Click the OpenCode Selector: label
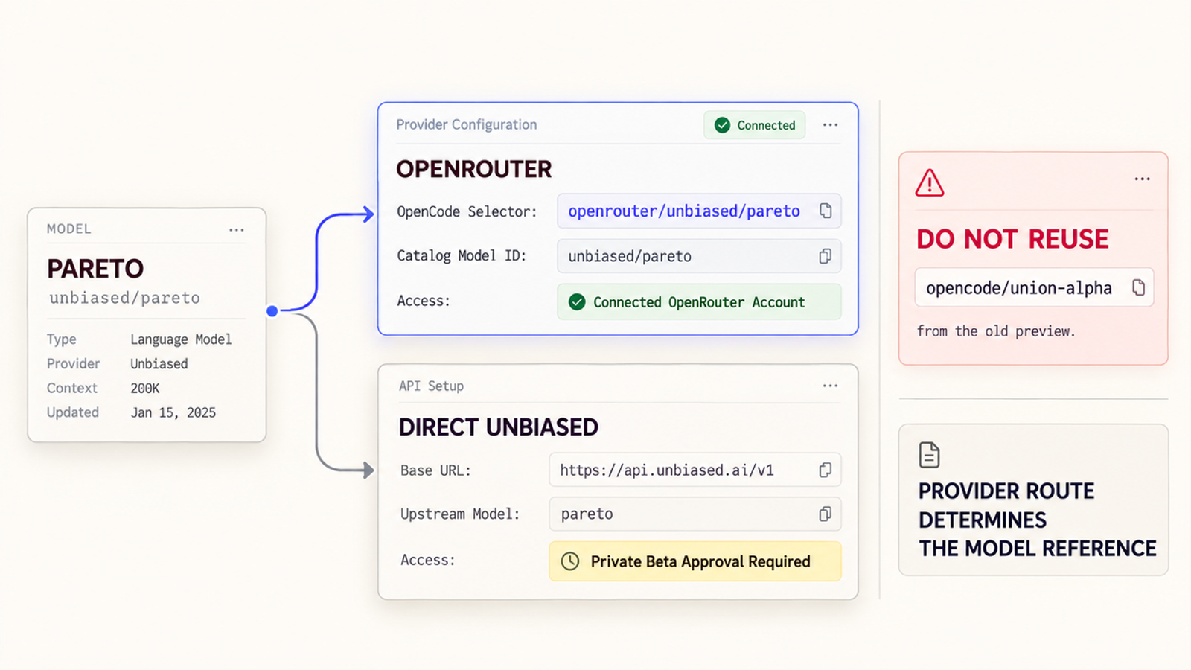Image resolution: width=1191 pixels, height=670 pixels. (x=467, y=211)
